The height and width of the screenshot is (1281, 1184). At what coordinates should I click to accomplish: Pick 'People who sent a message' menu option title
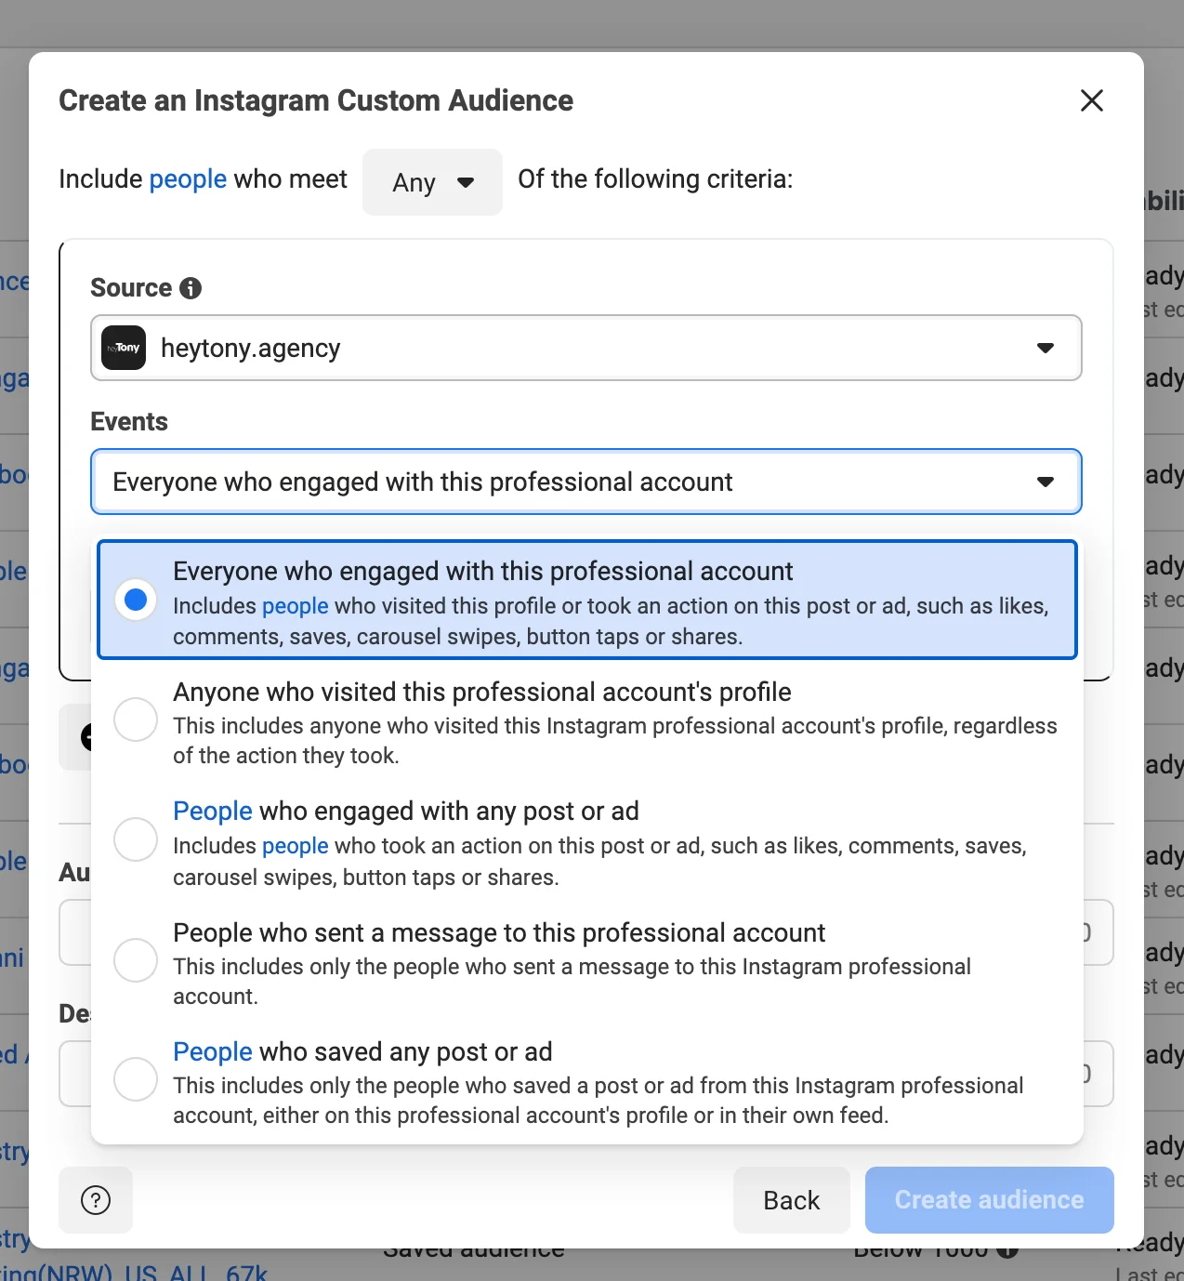click(499, 932)
